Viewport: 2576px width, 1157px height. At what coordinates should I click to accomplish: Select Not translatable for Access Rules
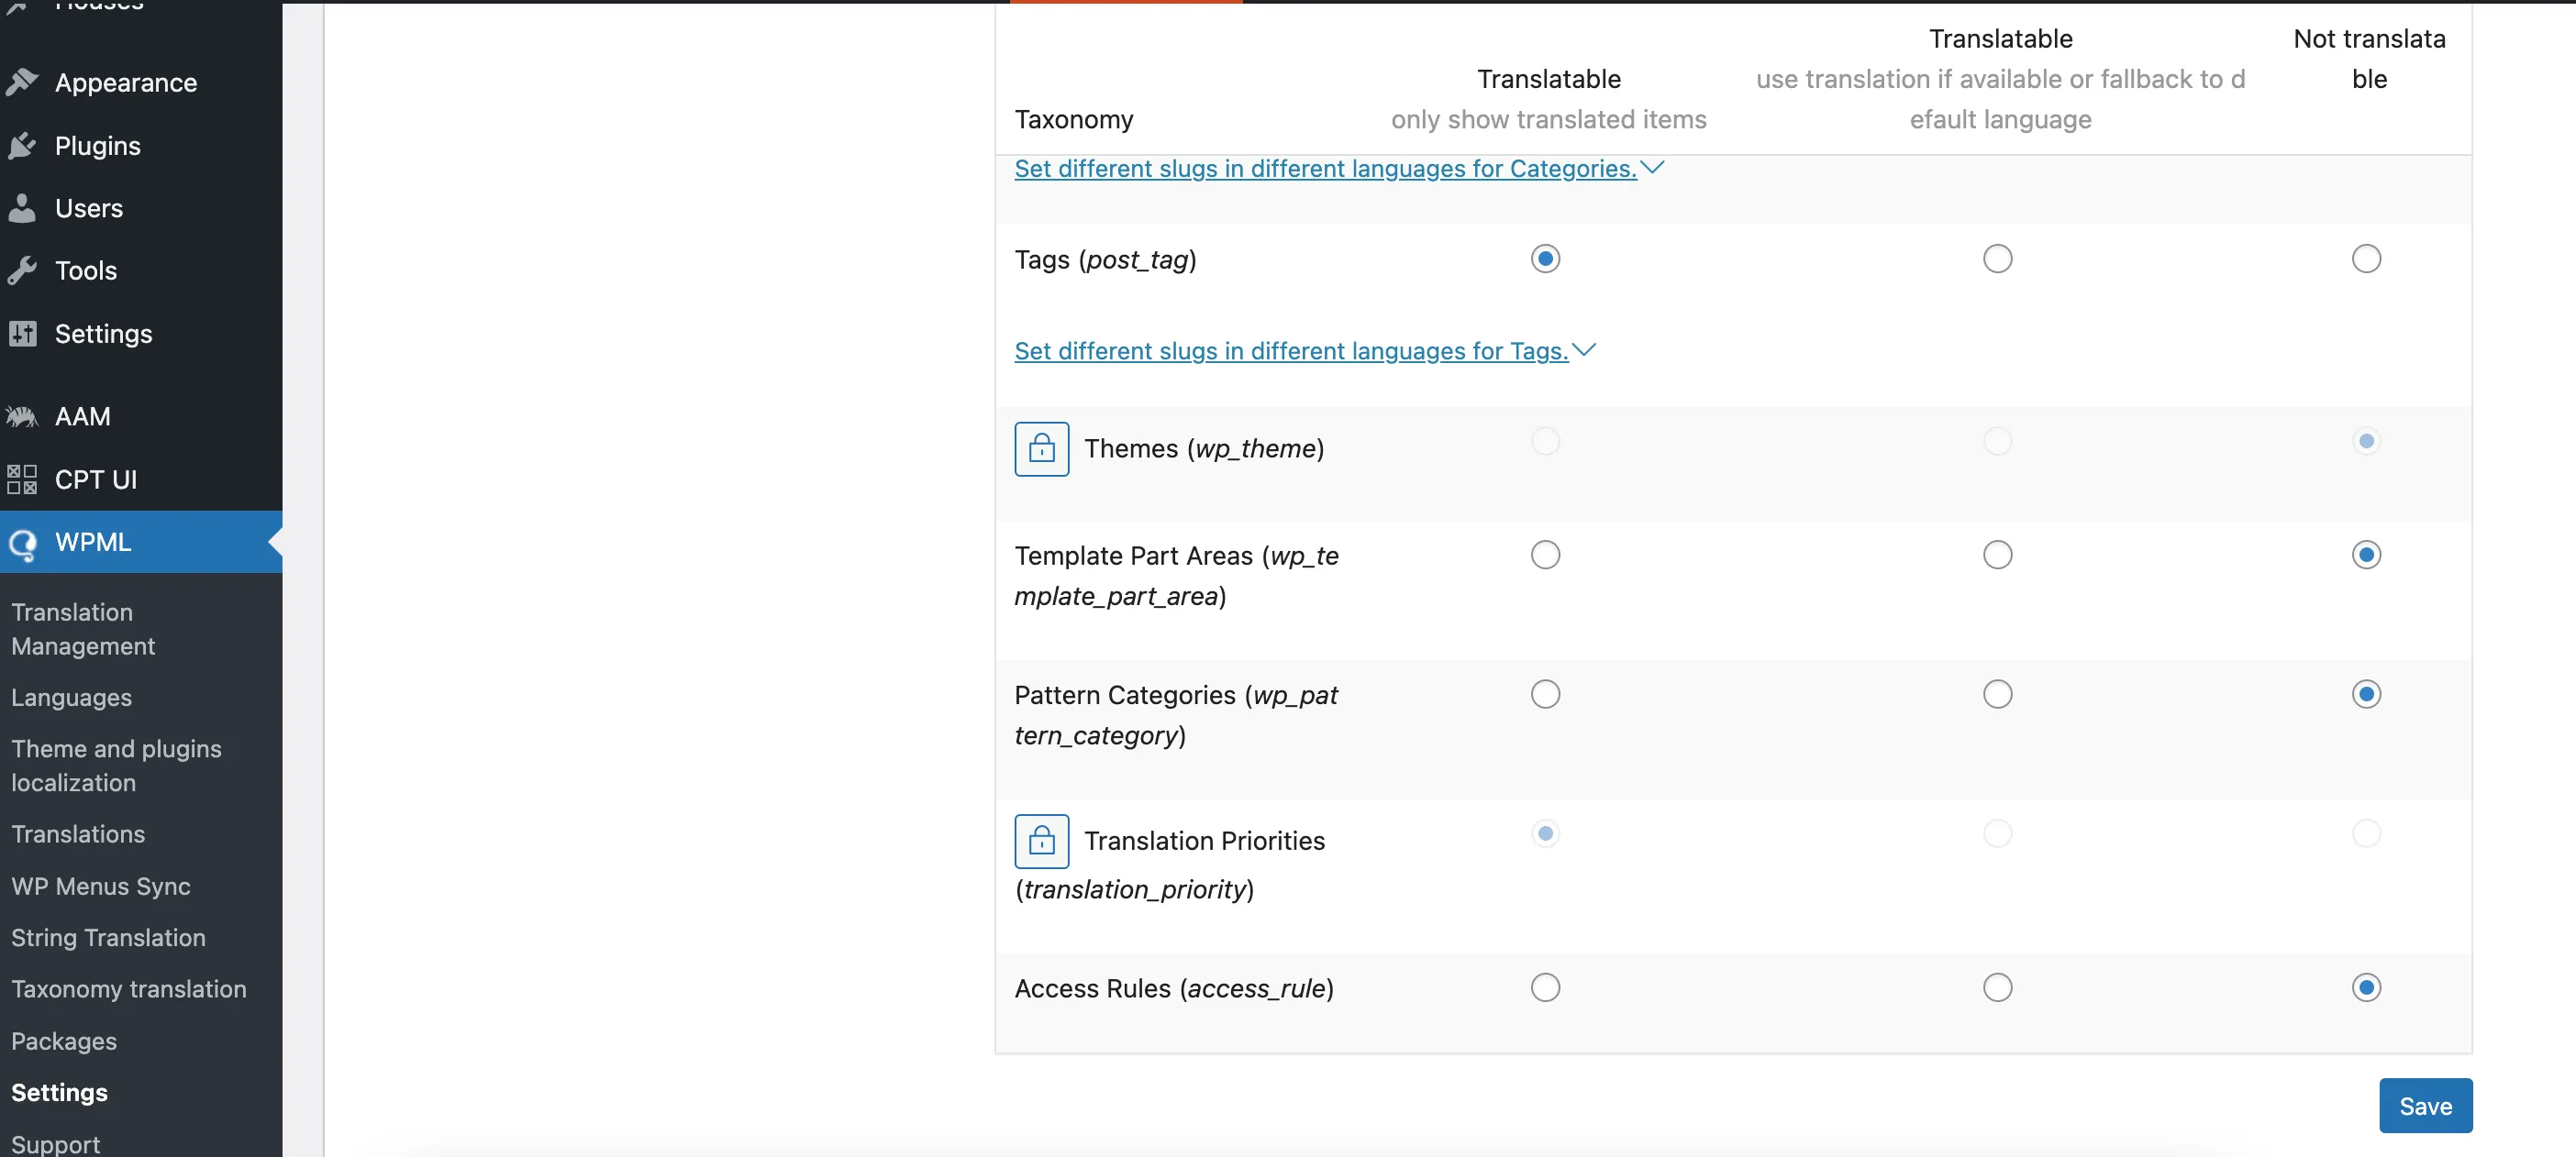click(2366, 988)
